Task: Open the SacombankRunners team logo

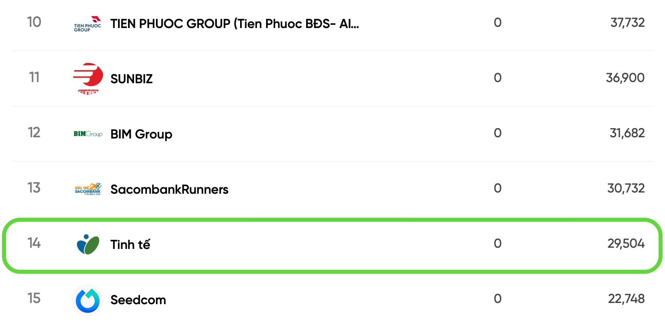Action: click(88, 189)
